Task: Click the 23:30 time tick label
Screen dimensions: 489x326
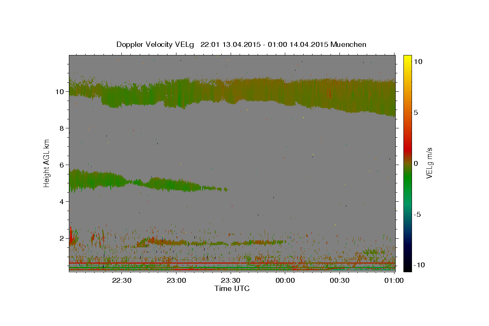Action: click(x=231, y=280)
